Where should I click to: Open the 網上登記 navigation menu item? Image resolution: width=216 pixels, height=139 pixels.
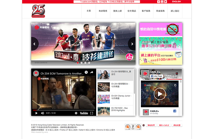(x=175, y=11)
